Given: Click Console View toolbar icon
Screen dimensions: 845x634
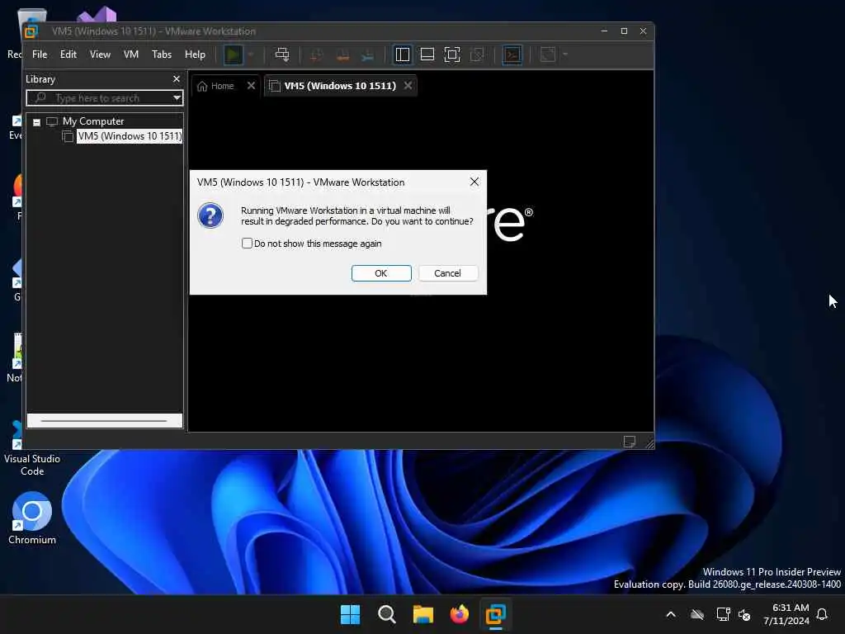Looking at the screenshot, I should pos(512,54).
